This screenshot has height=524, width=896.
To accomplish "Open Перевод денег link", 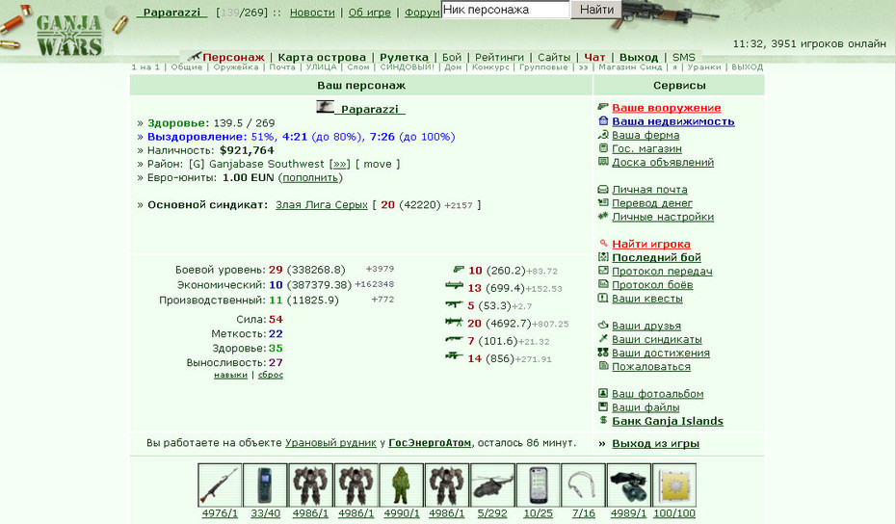I will [x=652, y=203].
